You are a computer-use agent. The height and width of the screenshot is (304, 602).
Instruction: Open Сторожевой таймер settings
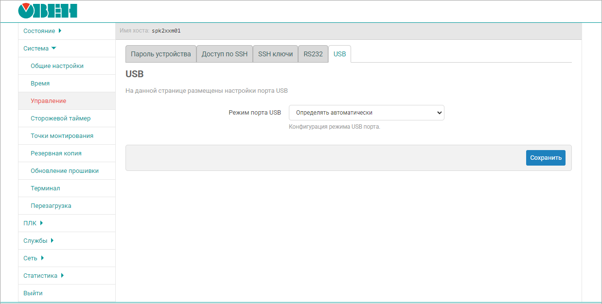point(60,118)
